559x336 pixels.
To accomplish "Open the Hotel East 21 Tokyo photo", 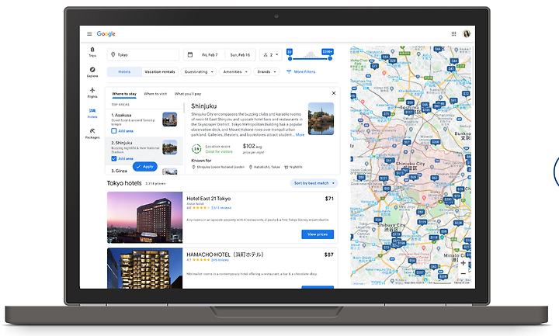I will (x=144, y=217).
